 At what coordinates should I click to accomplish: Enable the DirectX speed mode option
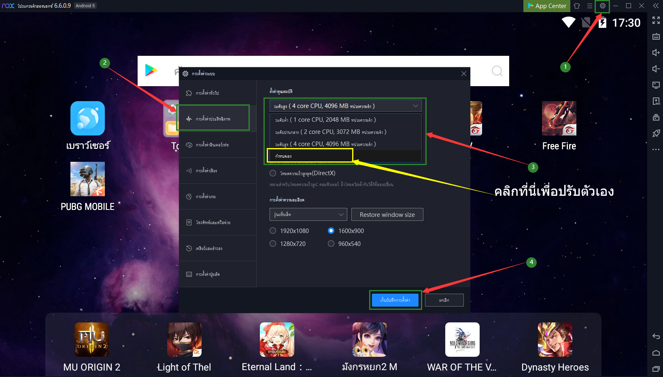pyautogui.click(x=273, y=174)
